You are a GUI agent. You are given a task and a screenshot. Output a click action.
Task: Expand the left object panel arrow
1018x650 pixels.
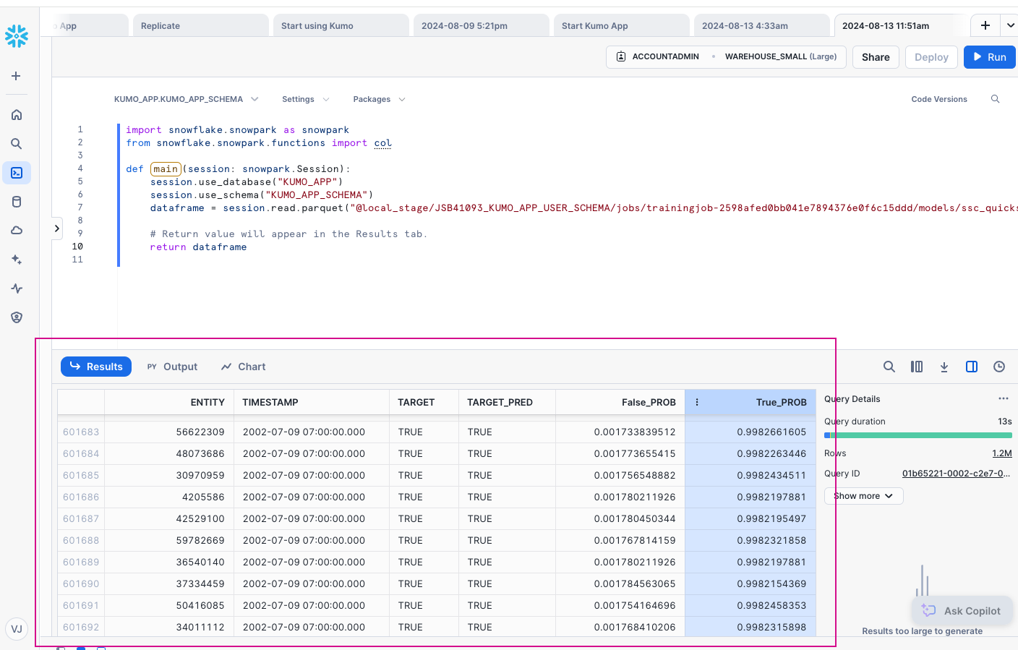click(x=57, y=228)
